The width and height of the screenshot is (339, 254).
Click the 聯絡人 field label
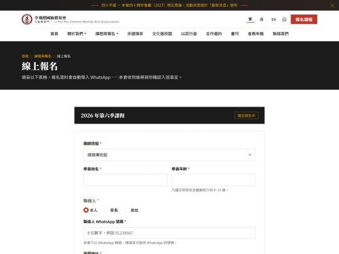coord(90,201)
